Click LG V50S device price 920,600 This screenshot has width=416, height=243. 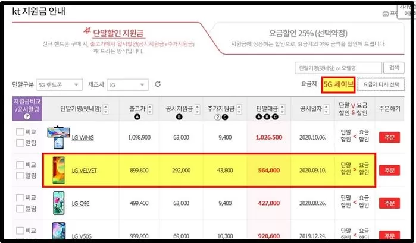[x=269, y=236]
